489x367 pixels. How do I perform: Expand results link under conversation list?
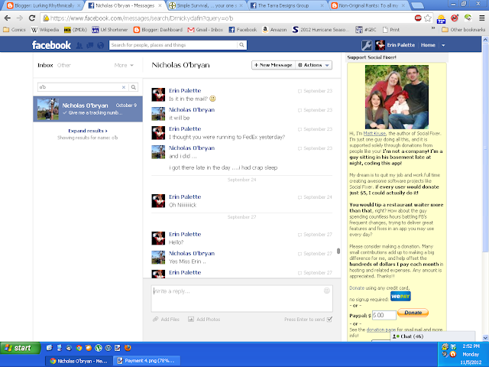88,131
